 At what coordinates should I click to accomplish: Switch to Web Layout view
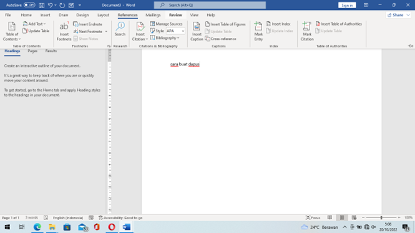coord(354,217)
